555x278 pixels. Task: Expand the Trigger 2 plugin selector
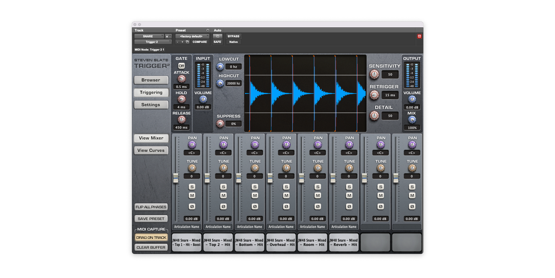coord(153,42)
